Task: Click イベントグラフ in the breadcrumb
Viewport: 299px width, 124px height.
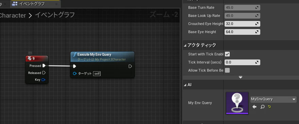Action: point(55,15)
